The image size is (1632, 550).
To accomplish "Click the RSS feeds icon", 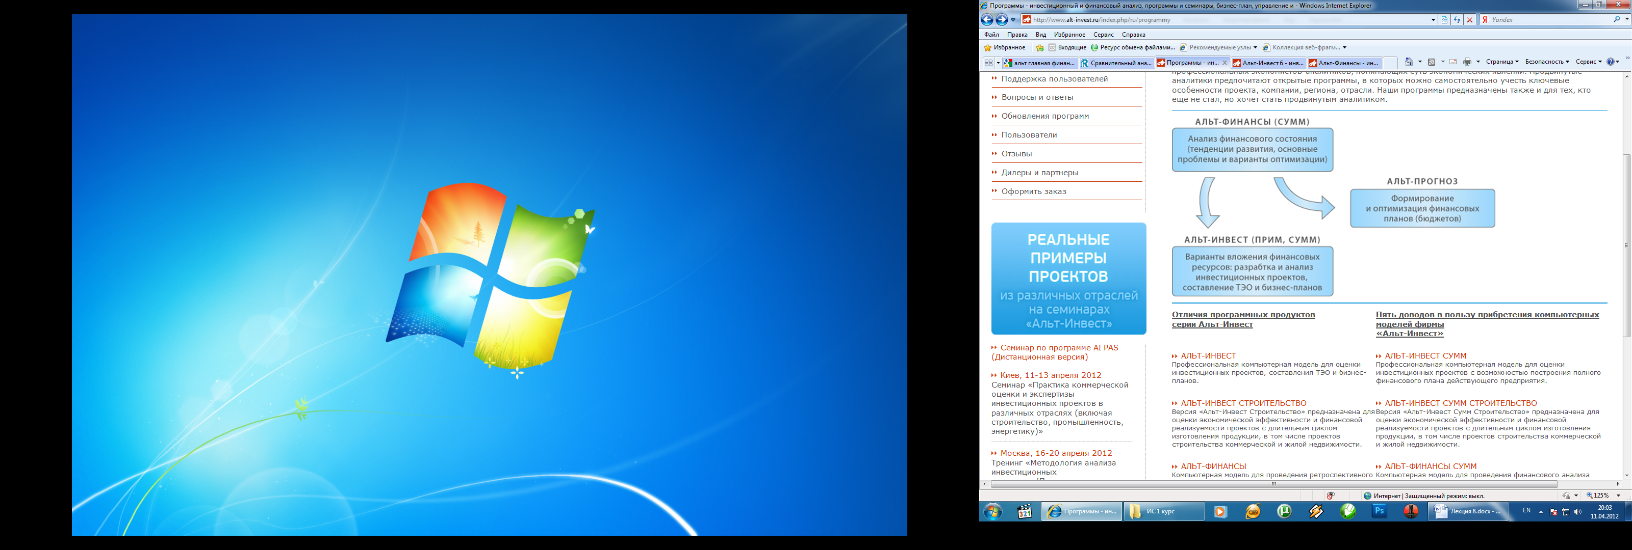I will point(1432,62).
